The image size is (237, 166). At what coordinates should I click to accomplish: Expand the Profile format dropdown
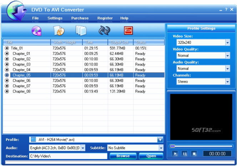(x=160, y=140)
